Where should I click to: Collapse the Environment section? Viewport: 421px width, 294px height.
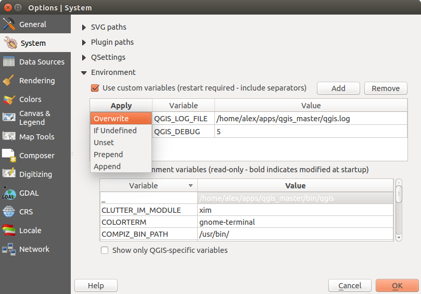(84, 72)
